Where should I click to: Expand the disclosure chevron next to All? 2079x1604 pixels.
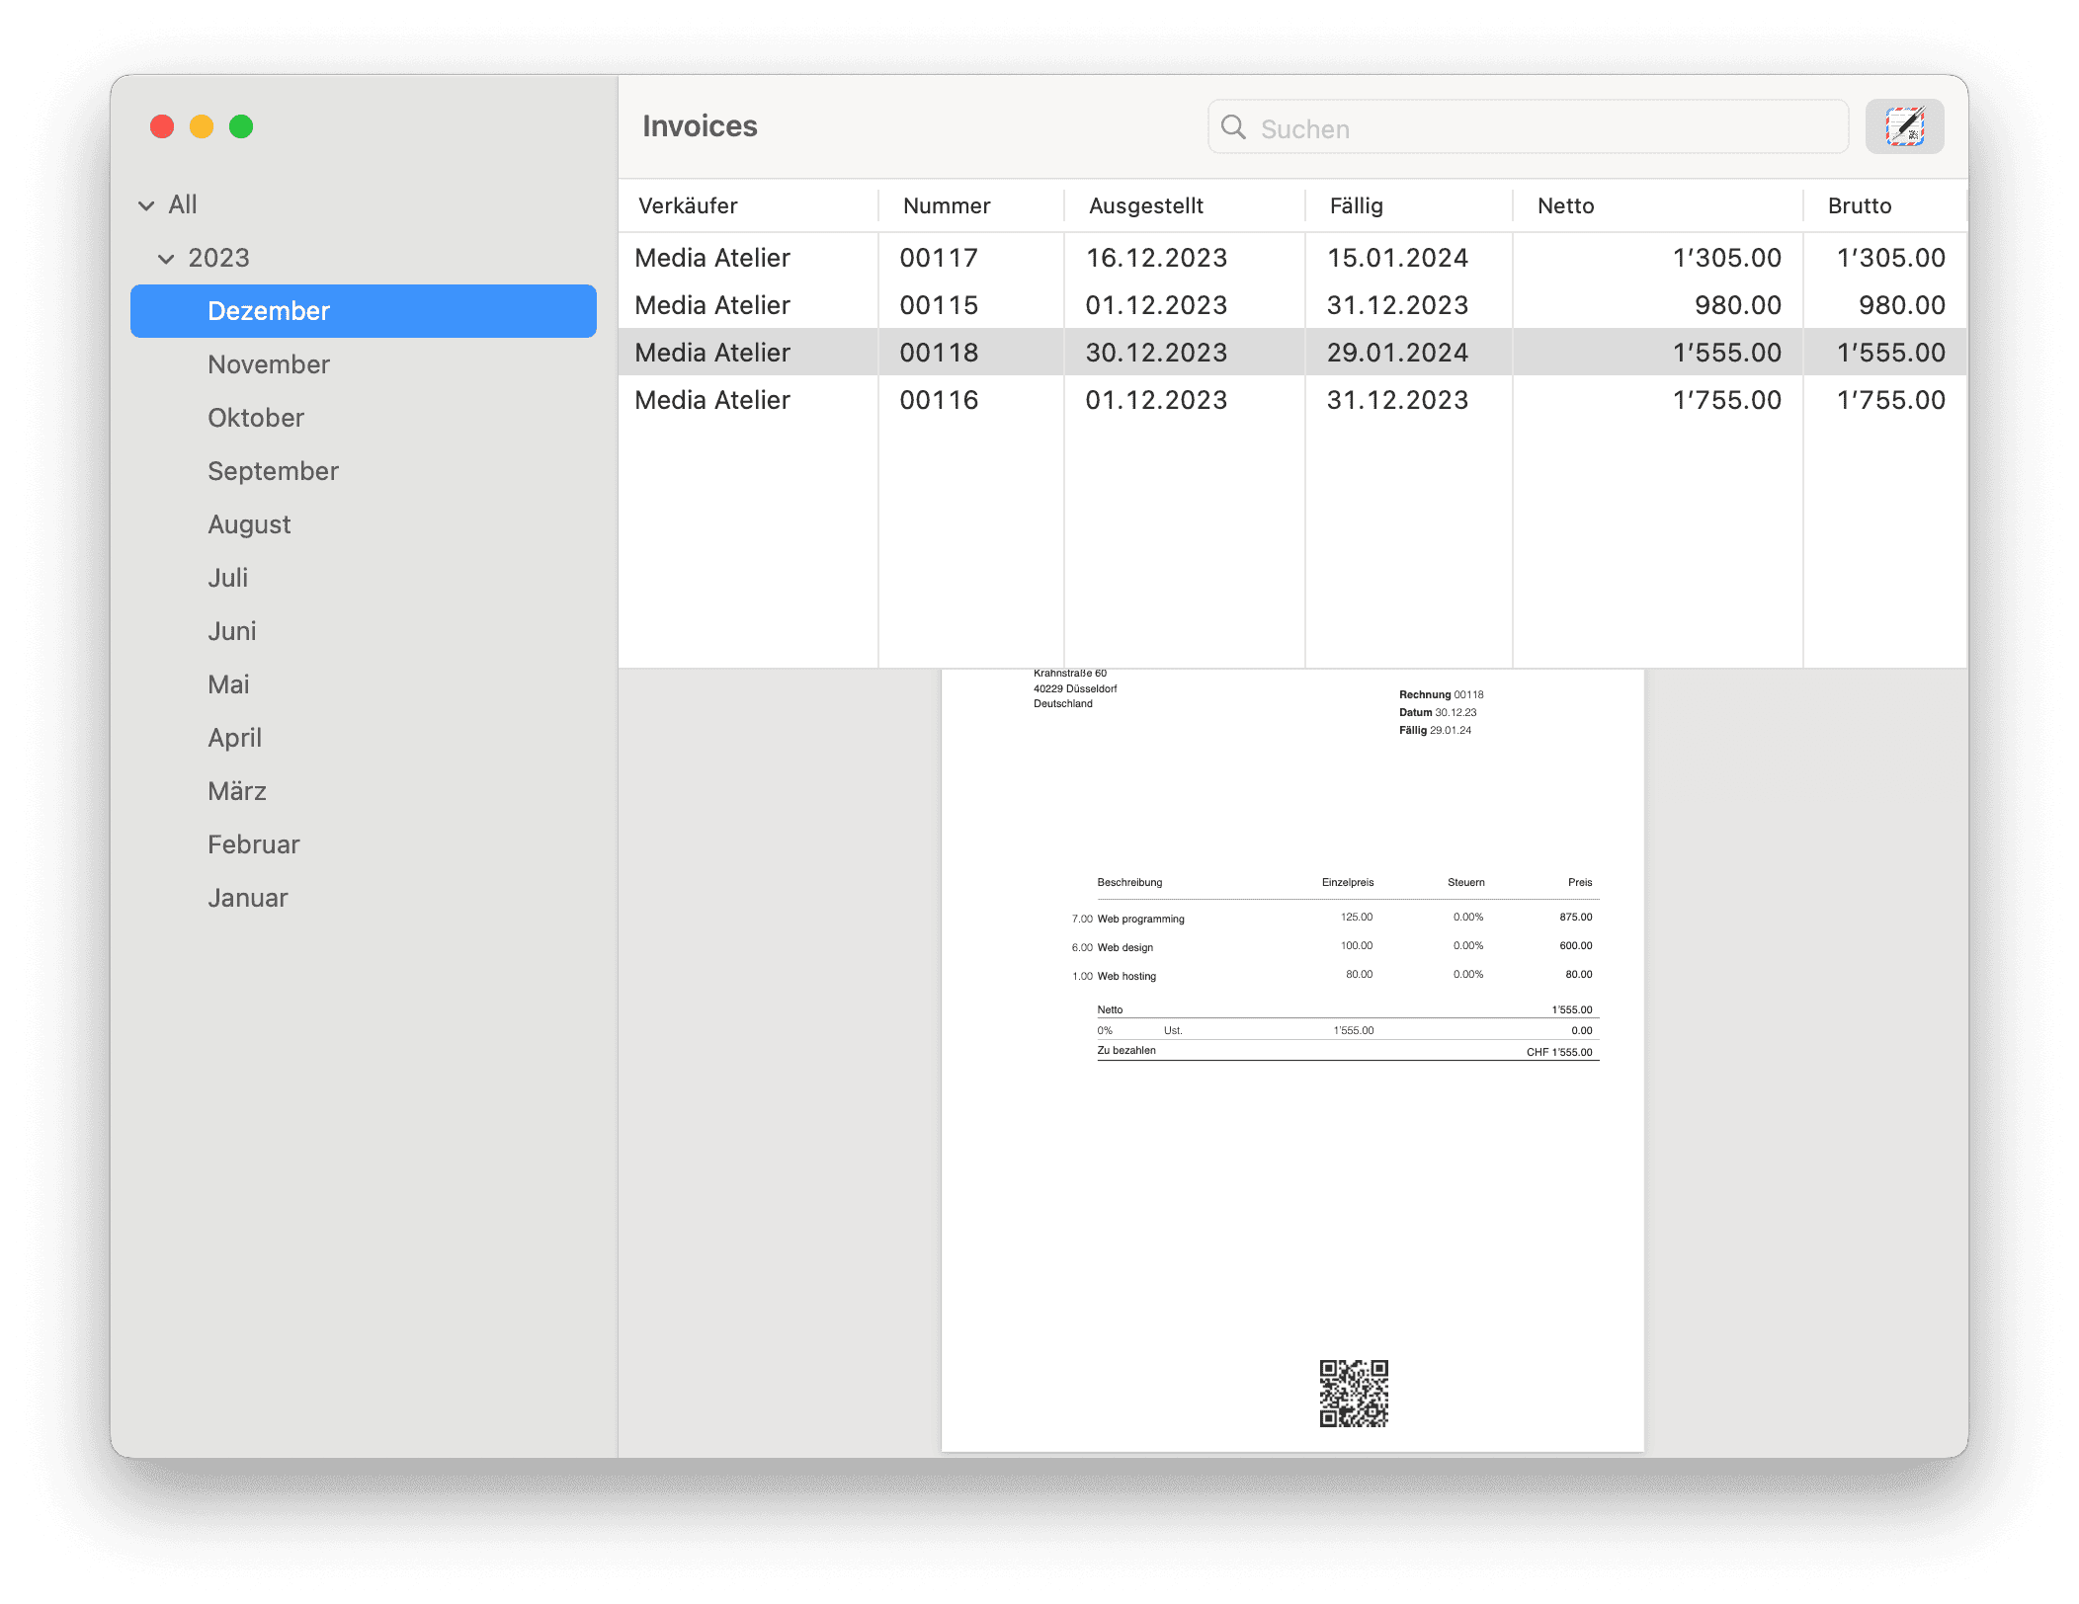[x=144, y=204]
